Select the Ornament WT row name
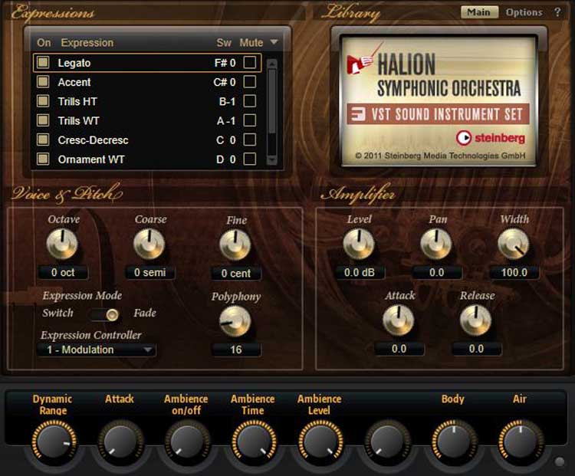The width and height of the screenshot is (575, 476). coord(91,160)
